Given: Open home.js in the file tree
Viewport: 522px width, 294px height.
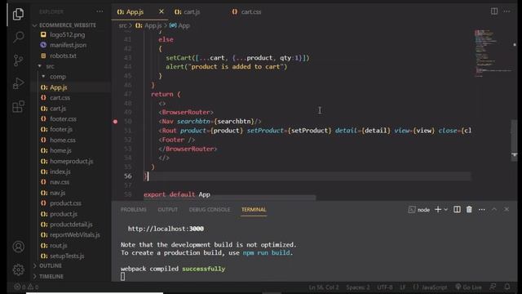Looking at the screenshot, I should tap(60, 150).
